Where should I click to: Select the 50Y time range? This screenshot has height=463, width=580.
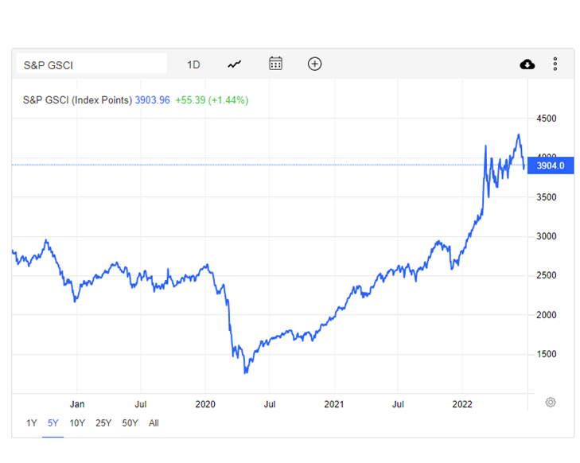pyautogui.click(x=130, y=423)
